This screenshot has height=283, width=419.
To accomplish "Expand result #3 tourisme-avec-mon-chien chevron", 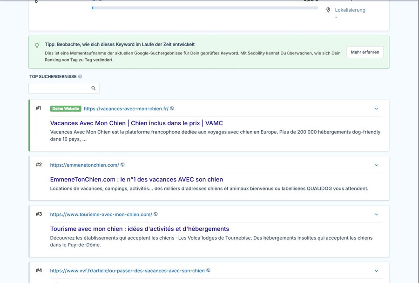I will point(376,214).
